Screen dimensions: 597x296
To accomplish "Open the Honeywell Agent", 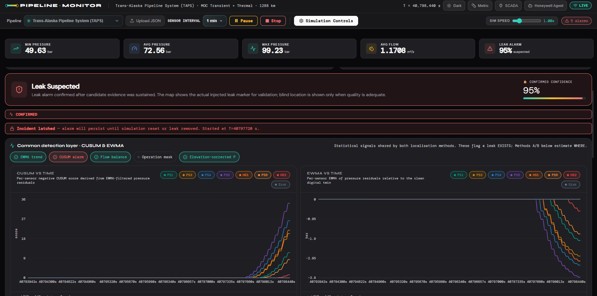I will [545, 6].
